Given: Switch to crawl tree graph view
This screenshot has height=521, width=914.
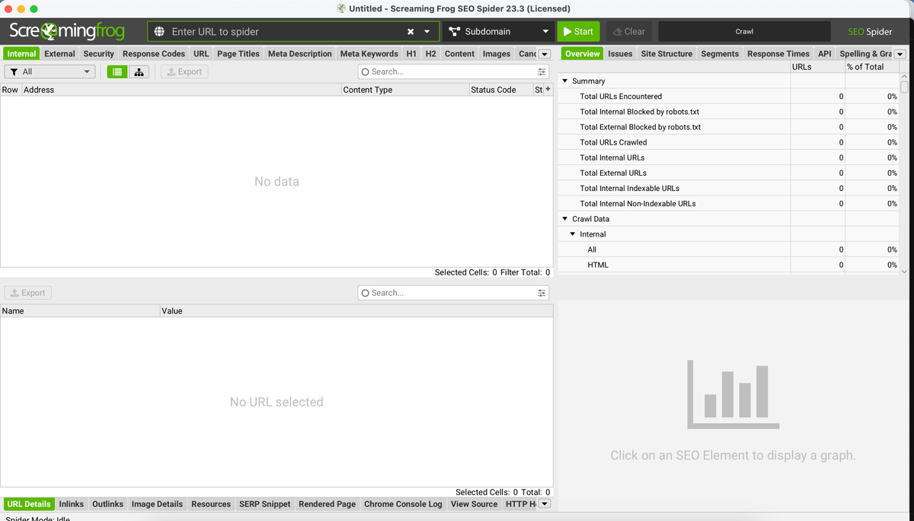Looking at the screenshot, I should (x=139, y=71).
